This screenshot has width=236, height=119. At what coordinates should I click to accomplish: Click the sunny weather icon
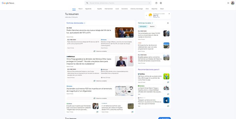coord(150,15)
